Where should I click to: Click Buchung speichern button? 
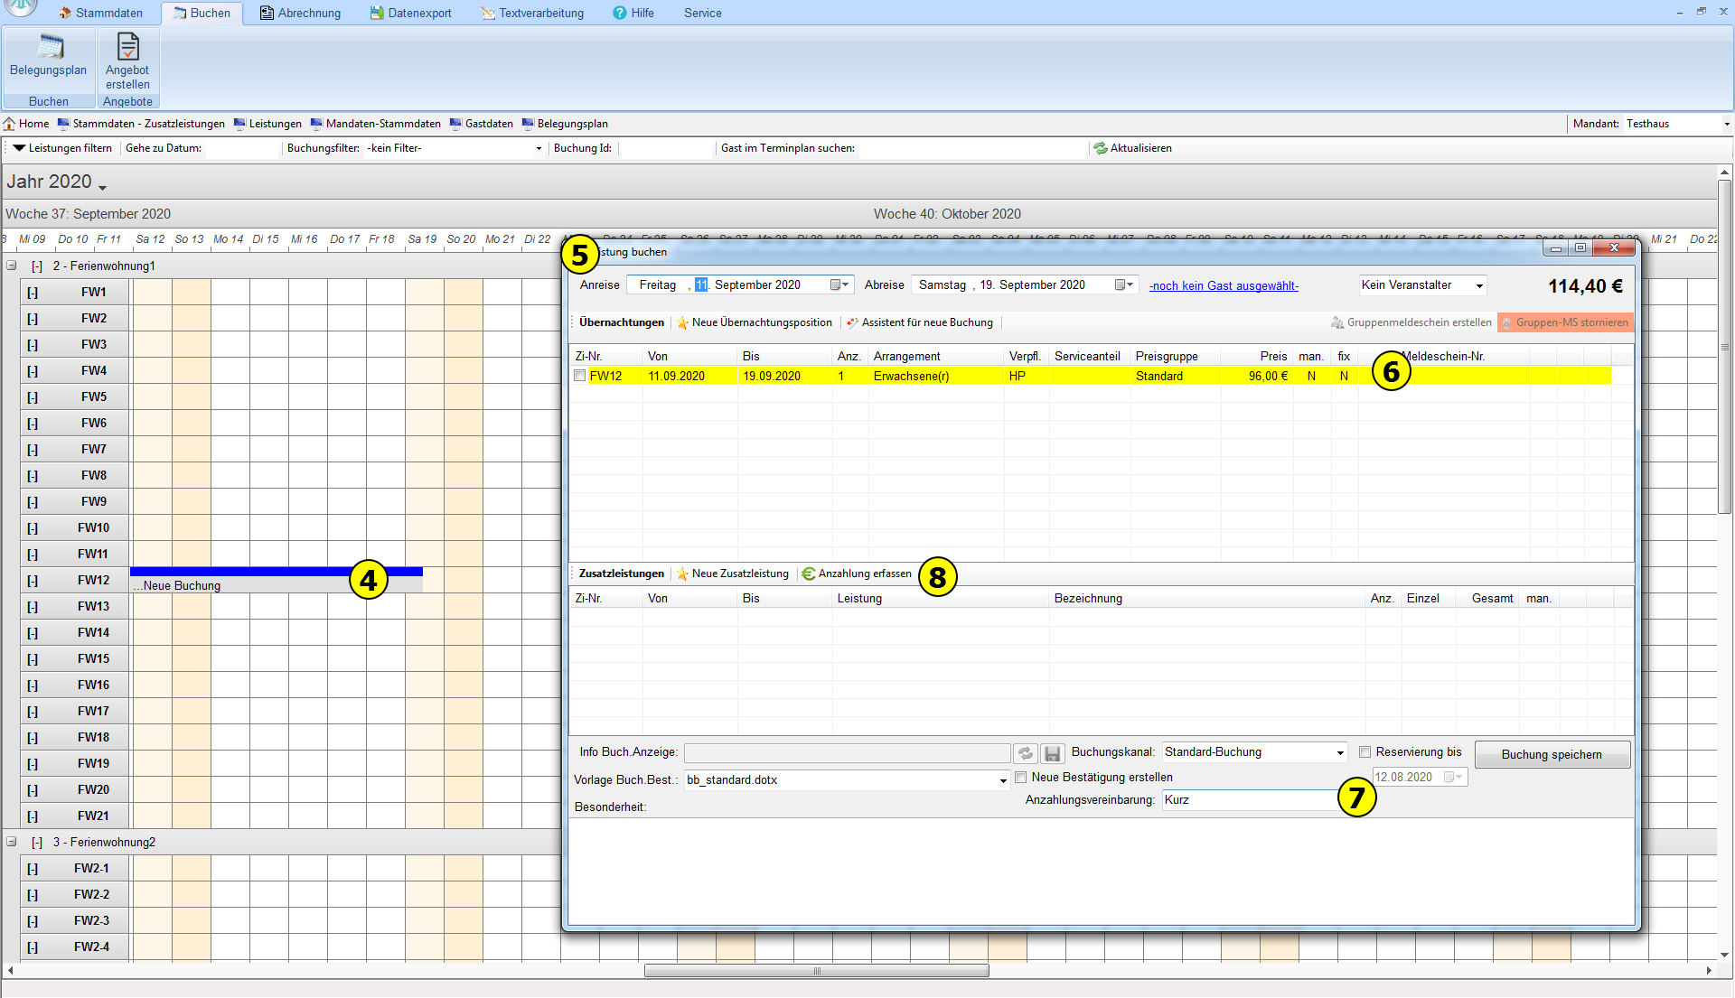pyautogui.click(x=1552, y=754)
